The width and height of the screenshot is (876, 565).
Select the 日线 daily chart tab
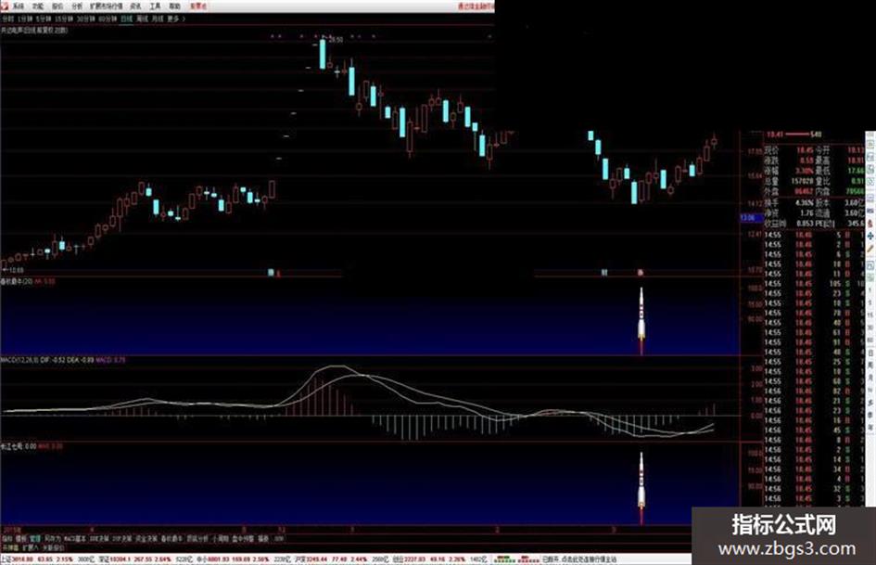point(127,19)
